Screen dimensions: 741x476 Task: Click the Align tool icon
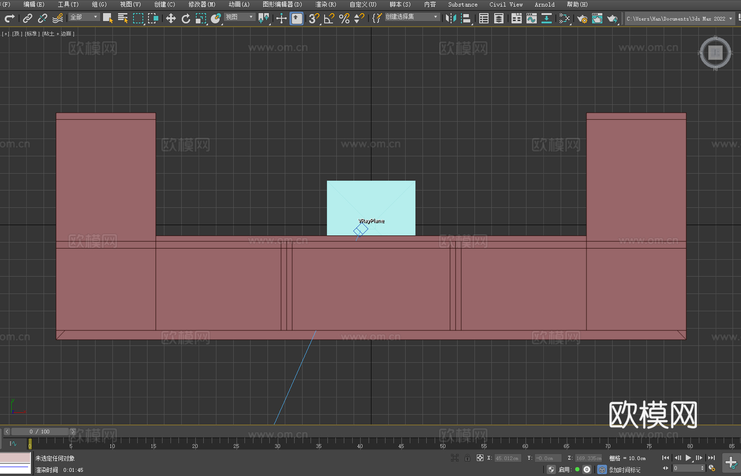(x=466, y=18)
